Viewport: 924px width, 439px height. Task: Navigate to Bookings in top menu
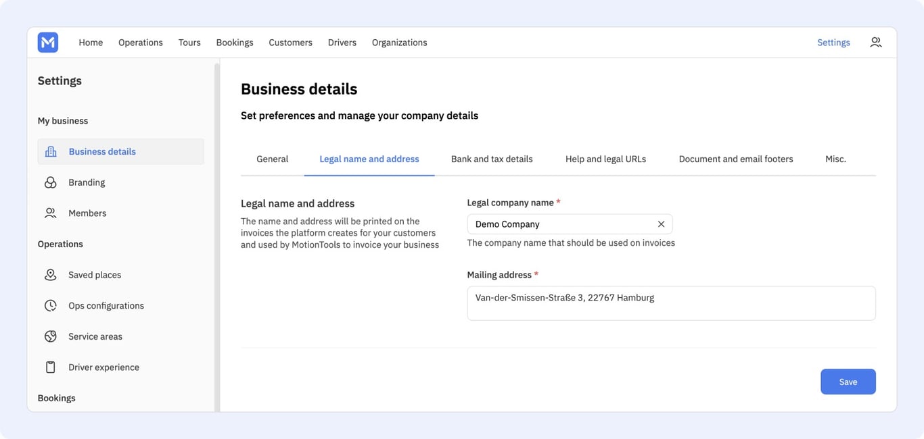pyautogui.click(x=235, y=43)
